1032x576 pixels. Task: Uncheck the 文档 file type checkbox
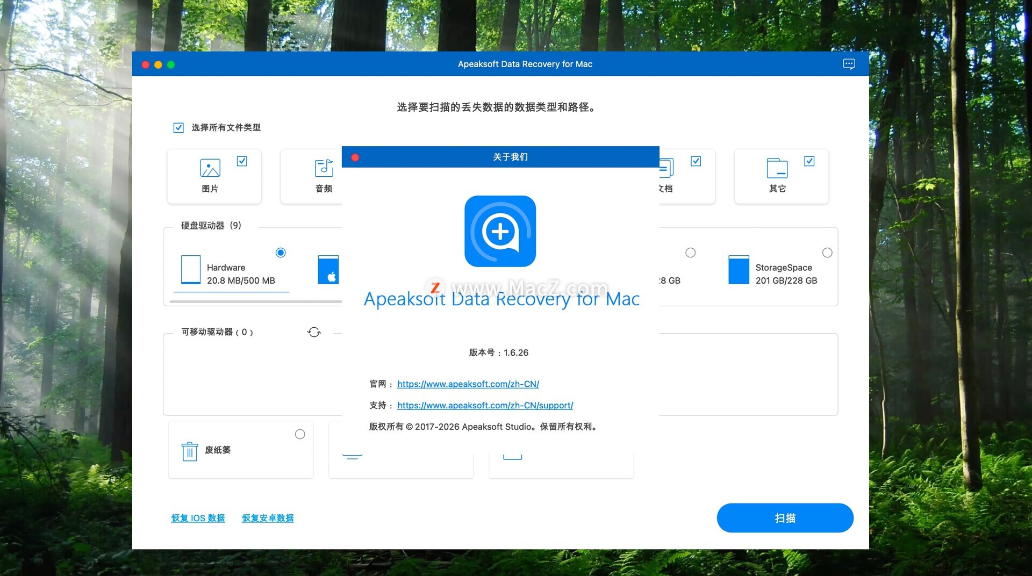696,161
